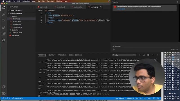
Task: Open the Search view in activity bar
Action: click(4, 14)
